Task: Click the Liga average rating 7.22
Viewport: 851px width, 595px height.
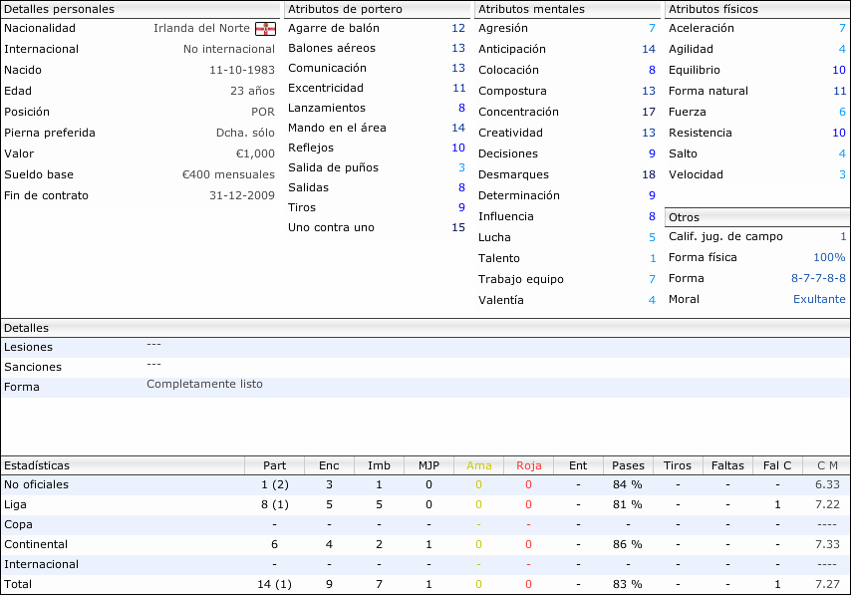Action: coord(827,505)
